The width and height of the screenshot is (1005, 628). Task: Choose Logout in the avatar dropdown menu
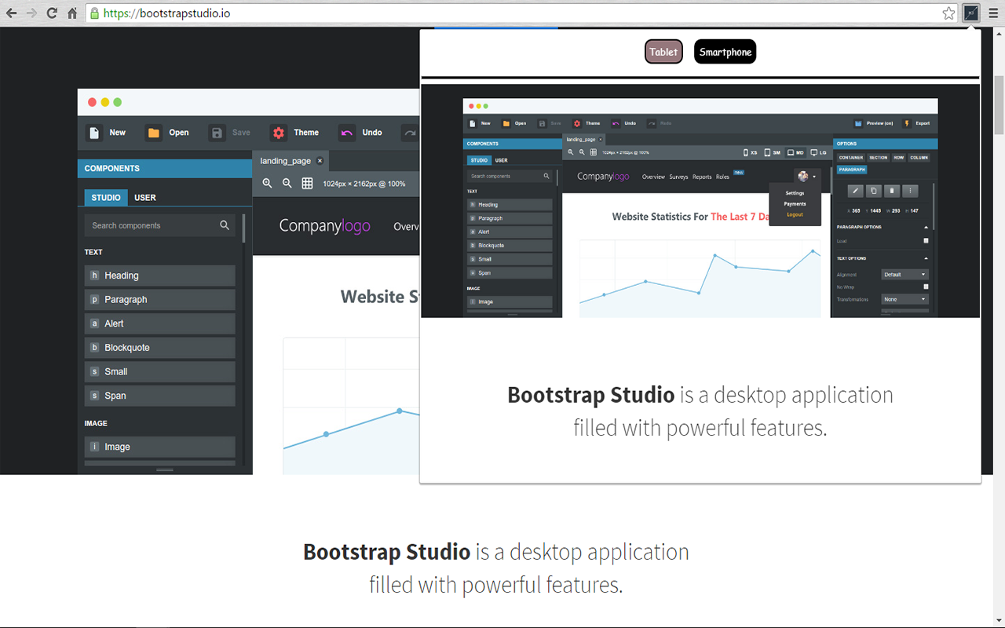pyautogui.click(x=795, y=214)
